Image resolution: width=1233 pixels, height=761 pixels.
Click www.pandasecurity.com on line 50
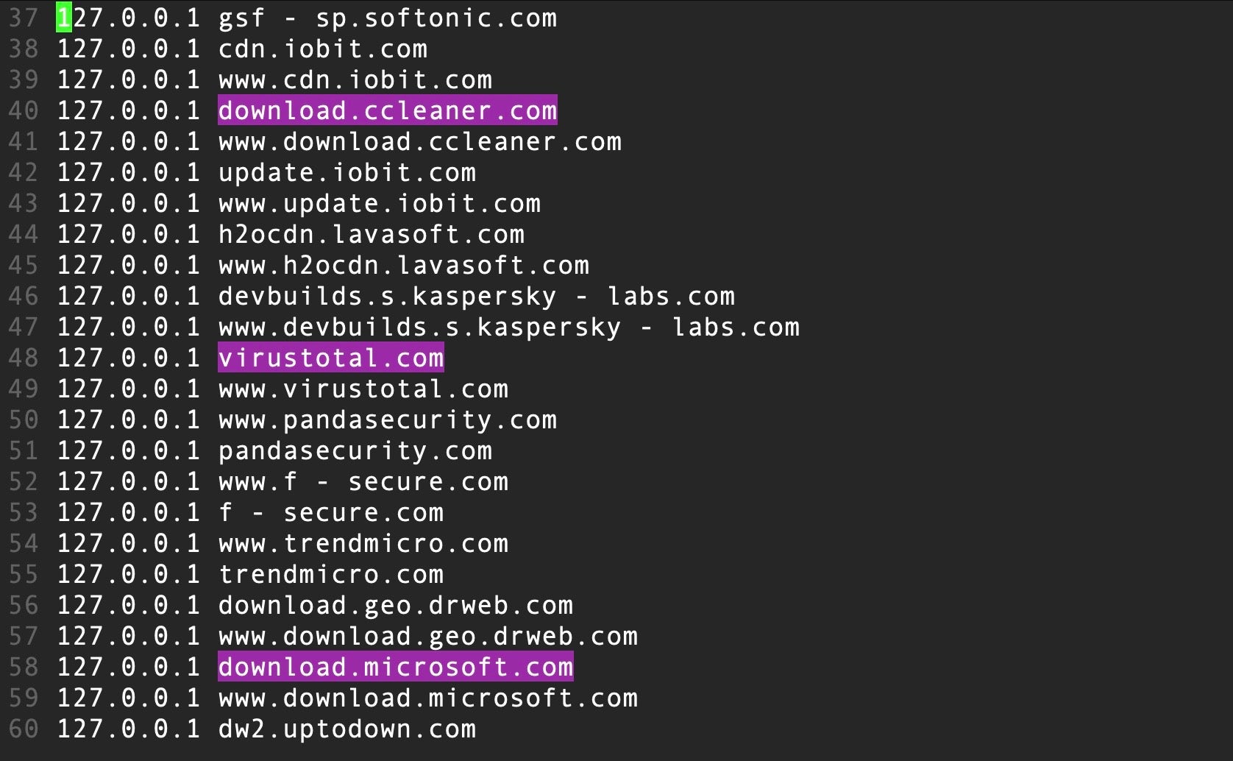pyautogui.click(x=387, y=420)
